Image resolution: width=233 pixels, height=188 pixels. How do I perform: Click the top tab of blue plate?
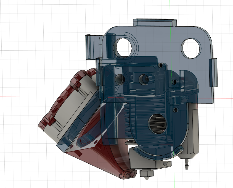(155, 22)
